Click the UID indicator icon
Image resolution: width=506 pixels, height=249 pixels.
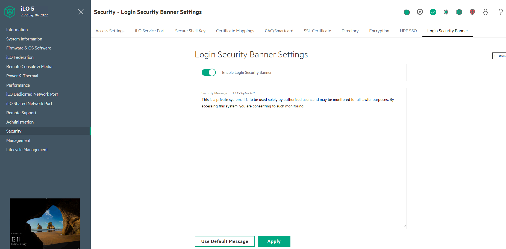coord(420,12)
